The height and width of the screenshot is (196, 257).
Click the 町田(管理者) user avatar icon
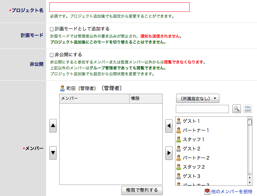click(63, 88)
